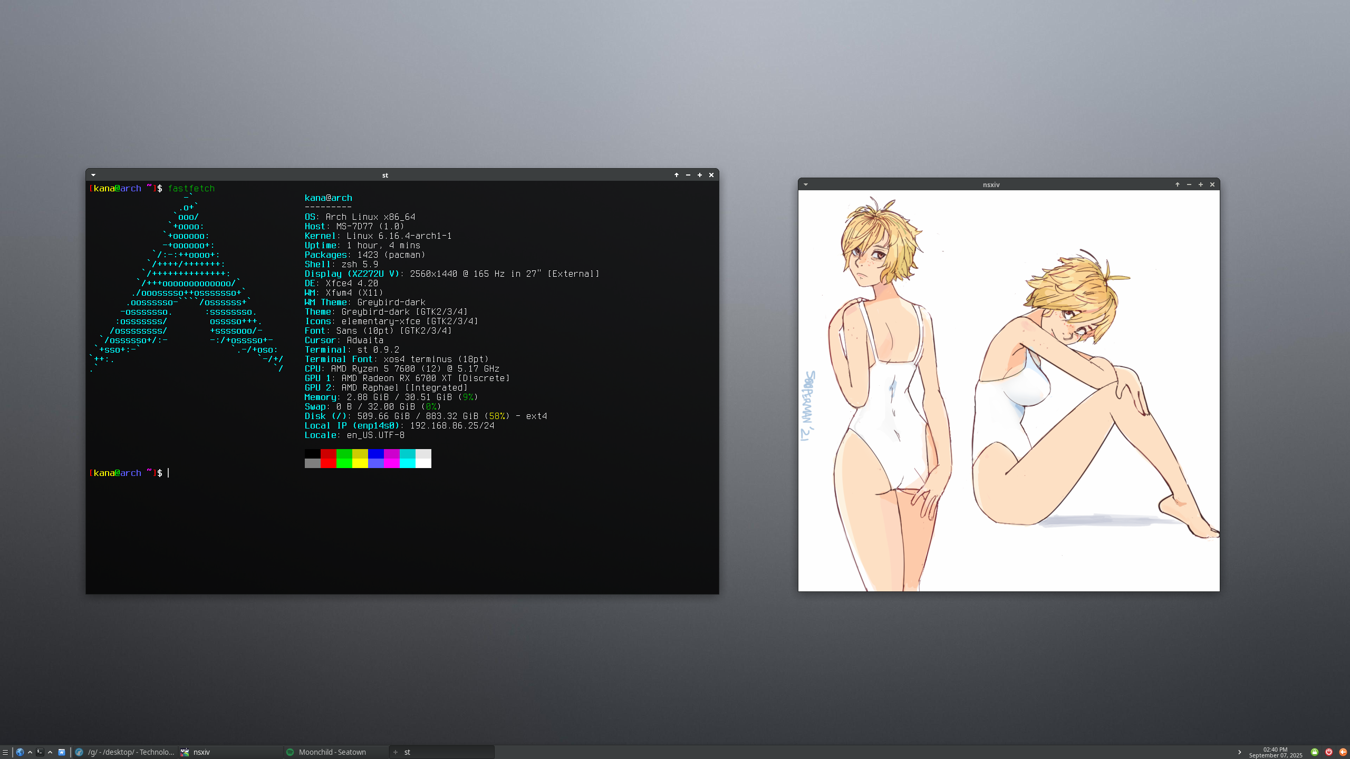Screen dimensions: 1350x759
Task: Click the bottom shell prompt with cursor in st
Action: pos(129,473)
